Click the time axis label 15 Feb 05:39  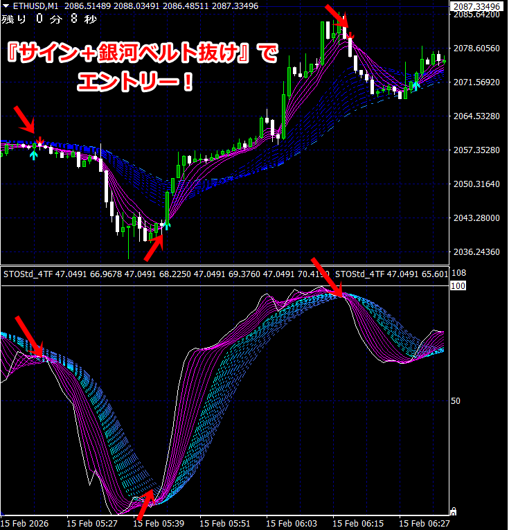tap(159, 524)
